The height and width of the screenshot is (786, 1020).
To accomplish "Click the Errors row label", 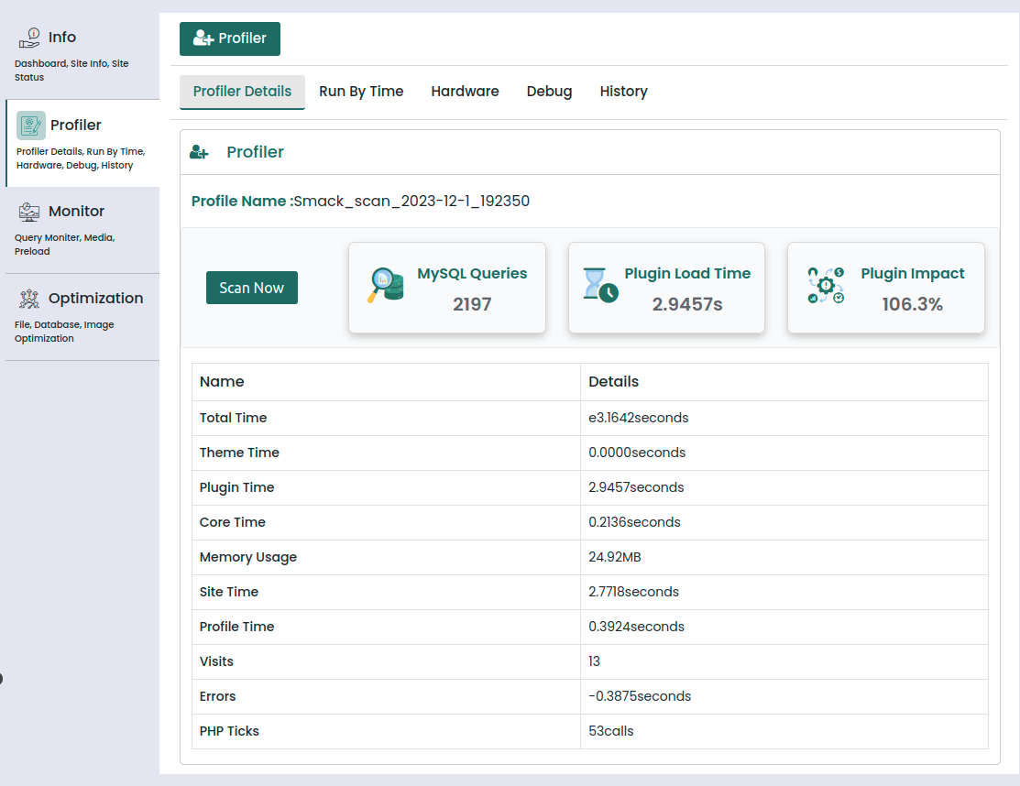I will point(217,696).
